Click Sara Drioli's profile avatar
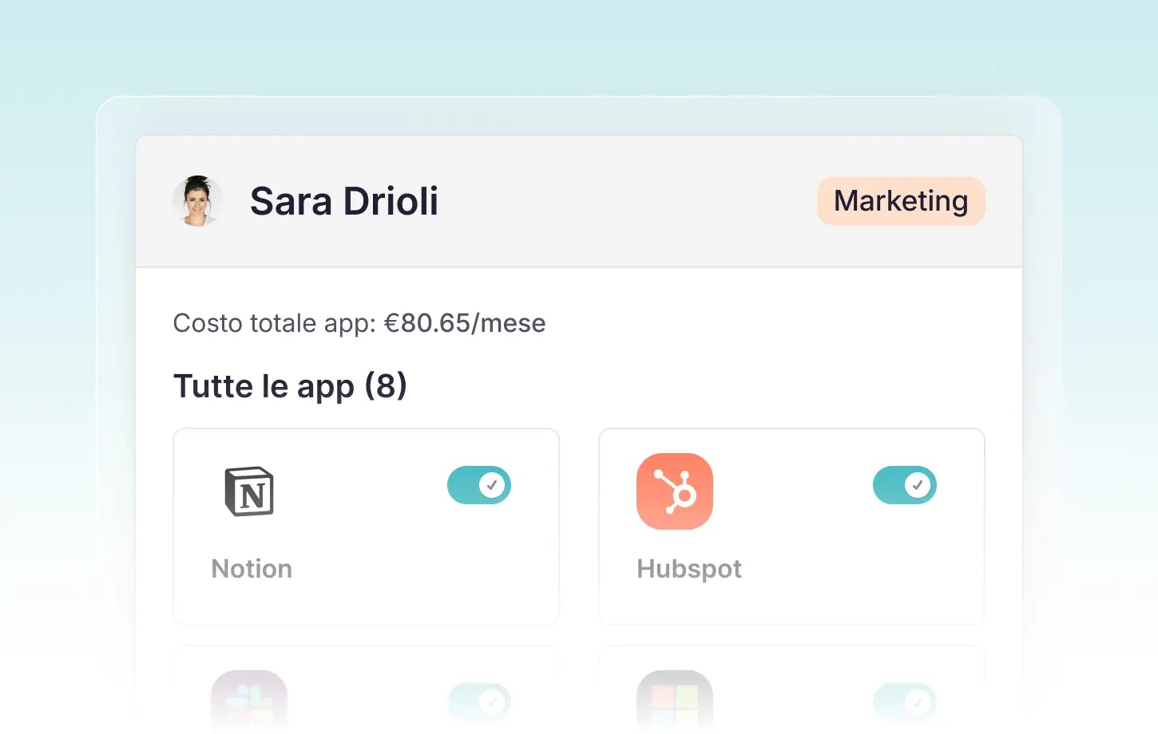Screen dimensions: 1158x734 [198, 201]
